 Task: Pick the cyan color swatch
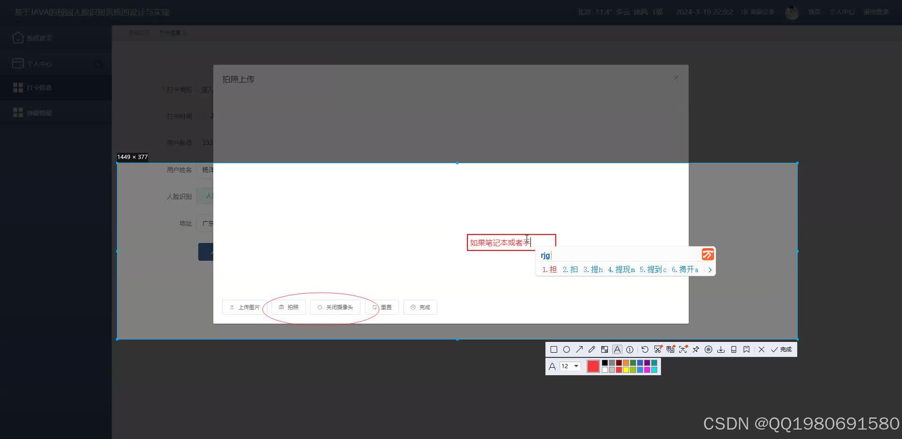click(654, 370)
